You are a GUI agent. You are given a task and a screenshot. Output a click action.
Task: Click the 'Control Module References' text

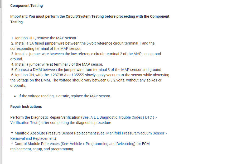coord(37,144)
